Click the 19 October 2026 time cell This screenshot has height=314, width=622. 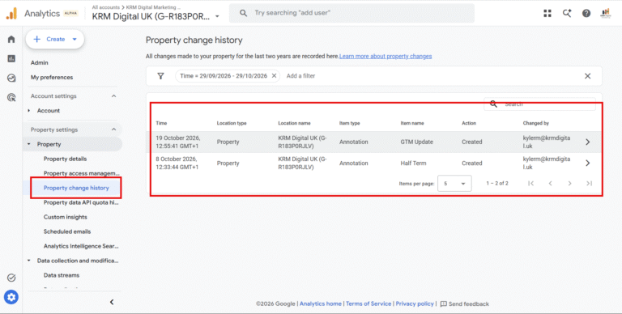pyautogui.click(x=178, y=142)
